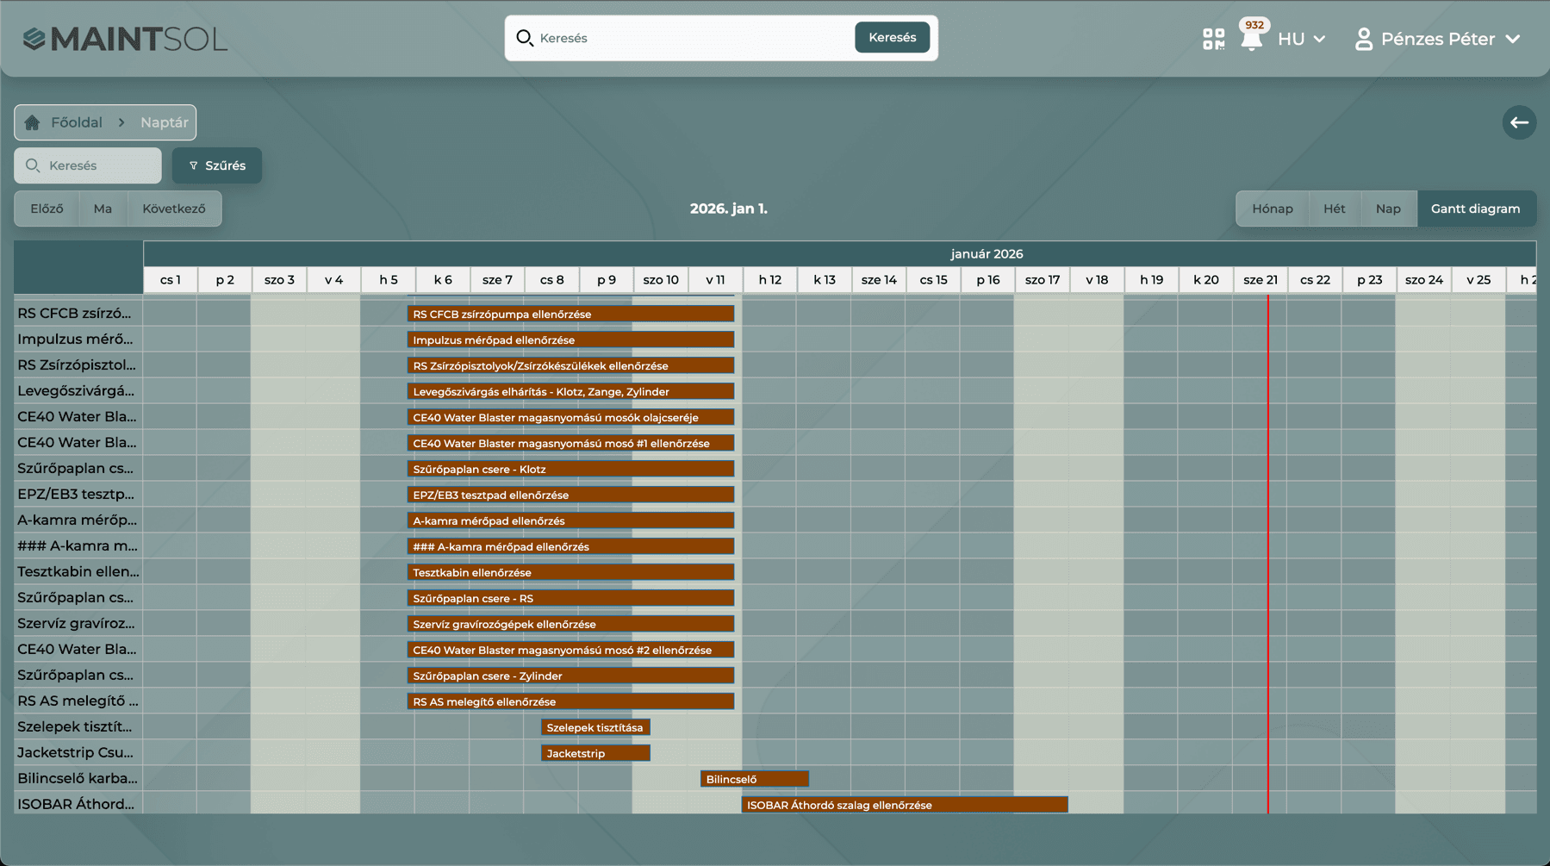Click the back arrow button

(1519, 122)
